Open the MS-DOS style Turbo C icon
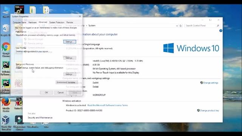This screenshot has height=136, width=242. point(19,103)
